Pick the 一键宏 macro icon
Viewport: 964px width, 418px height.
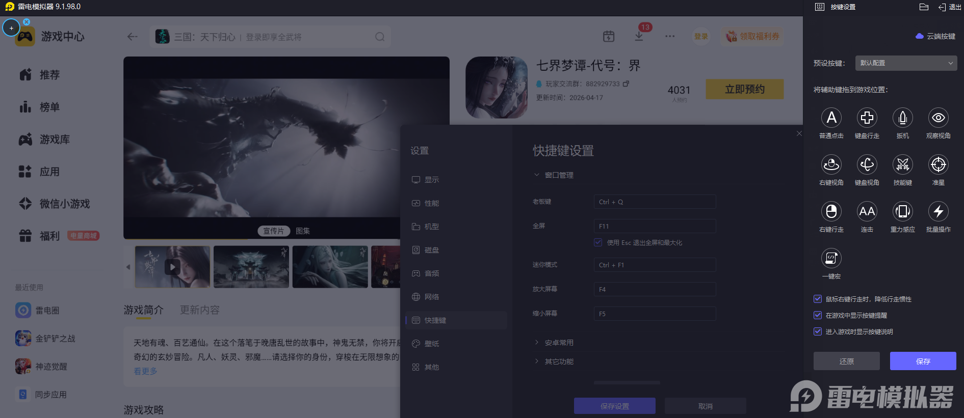pyautogui.click(x=831, y=259)
